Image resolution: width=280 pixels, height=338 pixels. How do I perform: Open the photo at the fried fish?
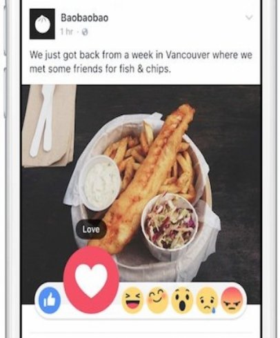click(x=147, y=177)
